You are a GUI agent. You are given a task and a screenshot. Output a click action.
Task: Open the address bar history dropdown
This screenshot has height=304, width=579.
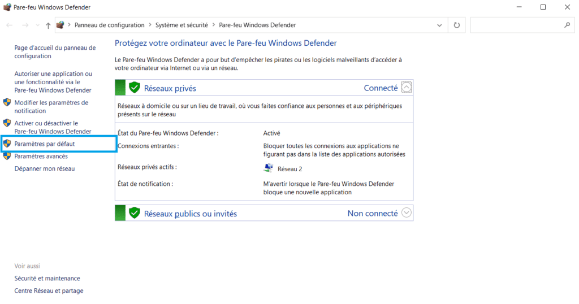(x=439, y=25)
